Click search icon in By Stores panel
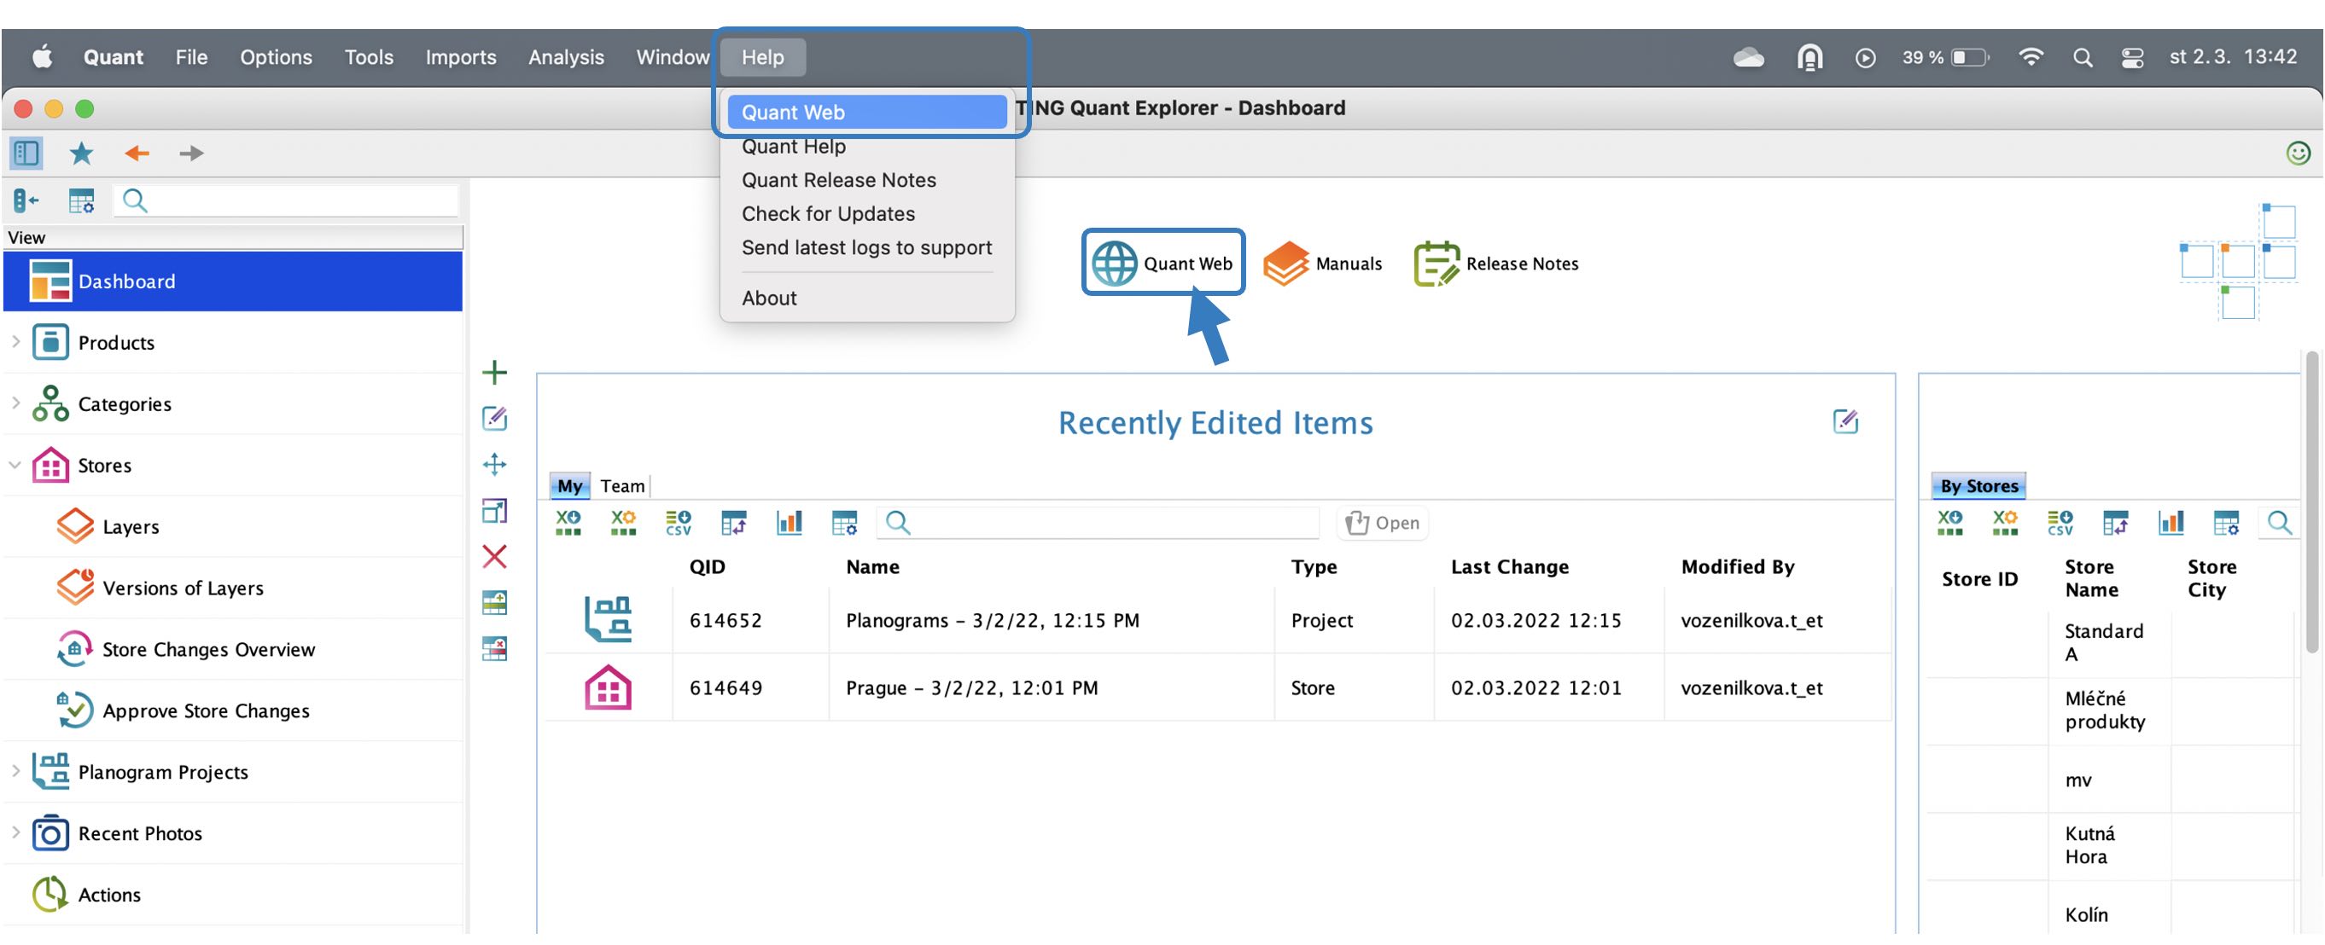 (x=2279, y=523)
